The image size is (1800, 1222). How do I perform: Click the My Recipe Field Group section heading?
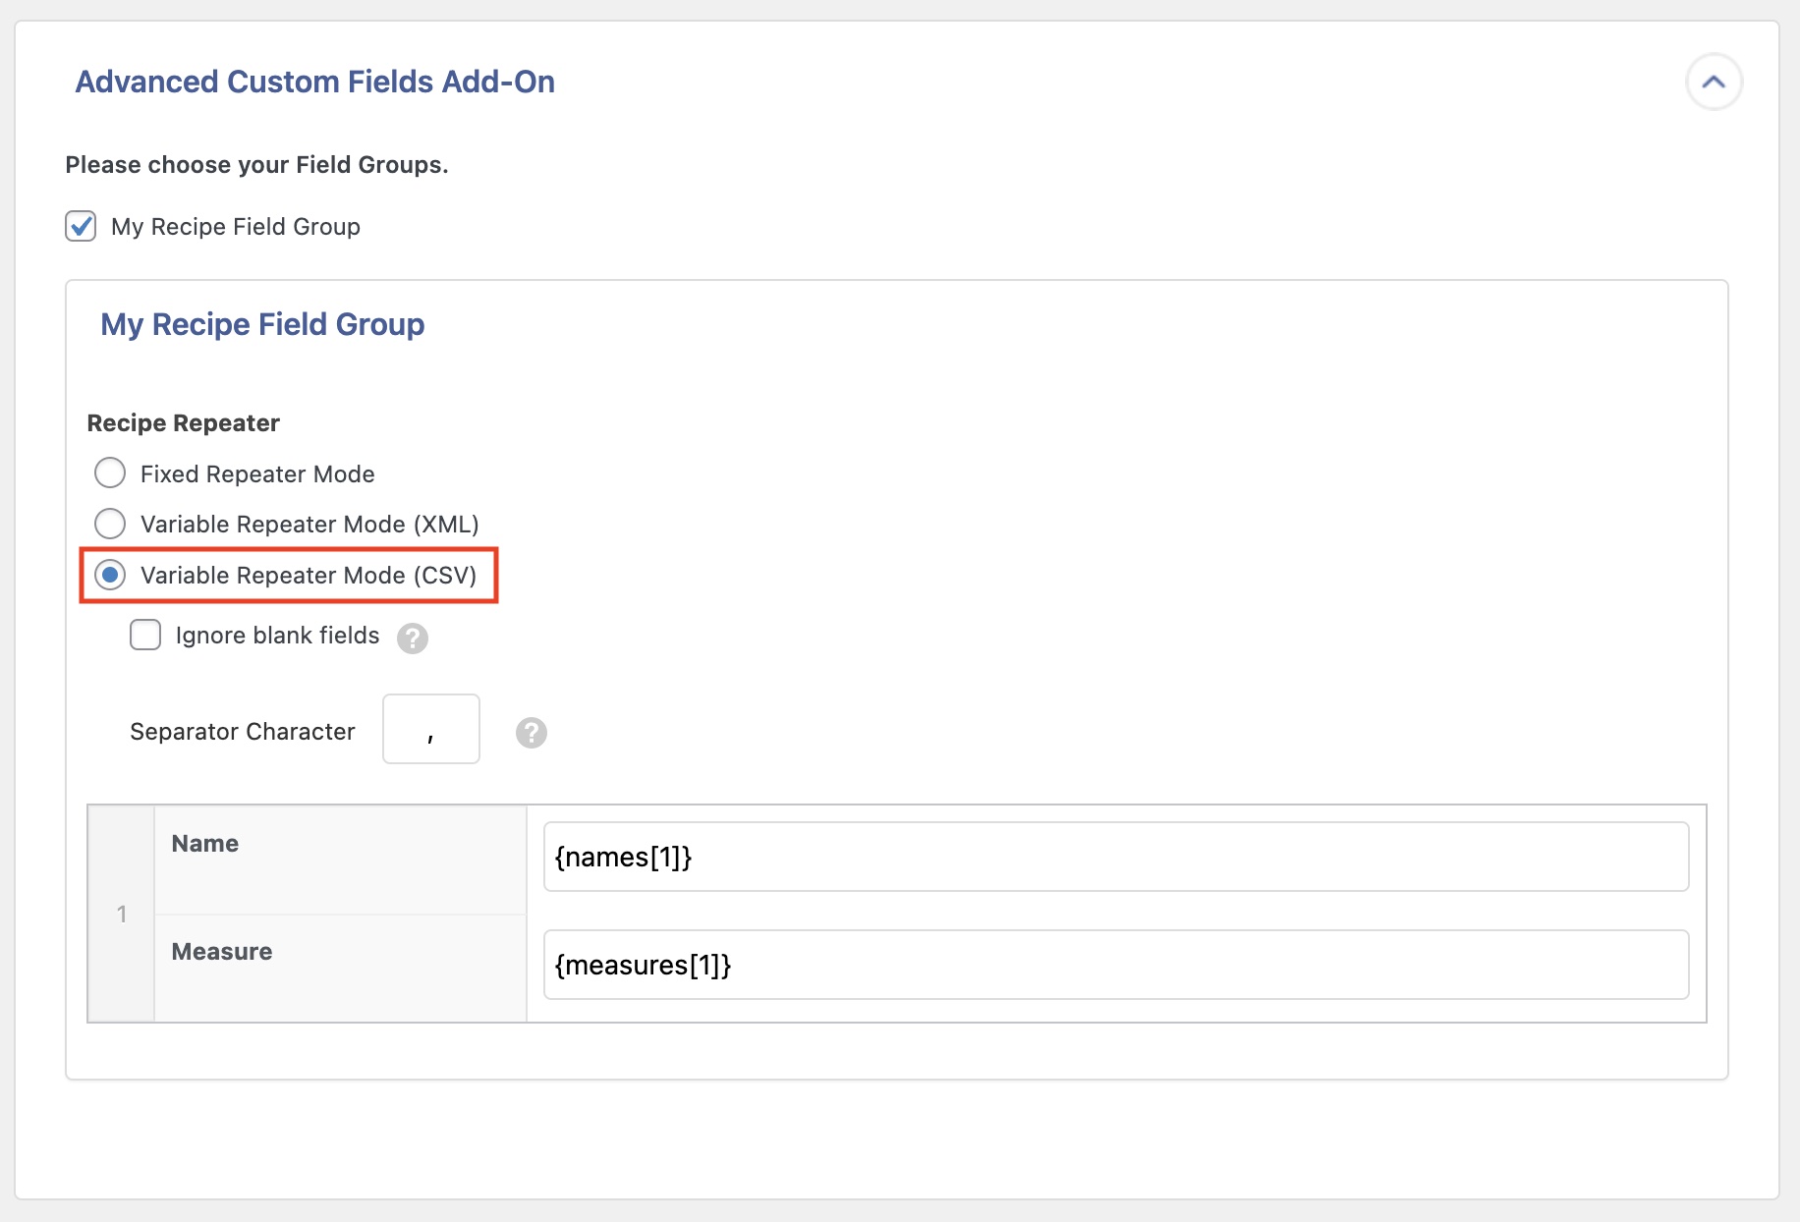point(262,324)
